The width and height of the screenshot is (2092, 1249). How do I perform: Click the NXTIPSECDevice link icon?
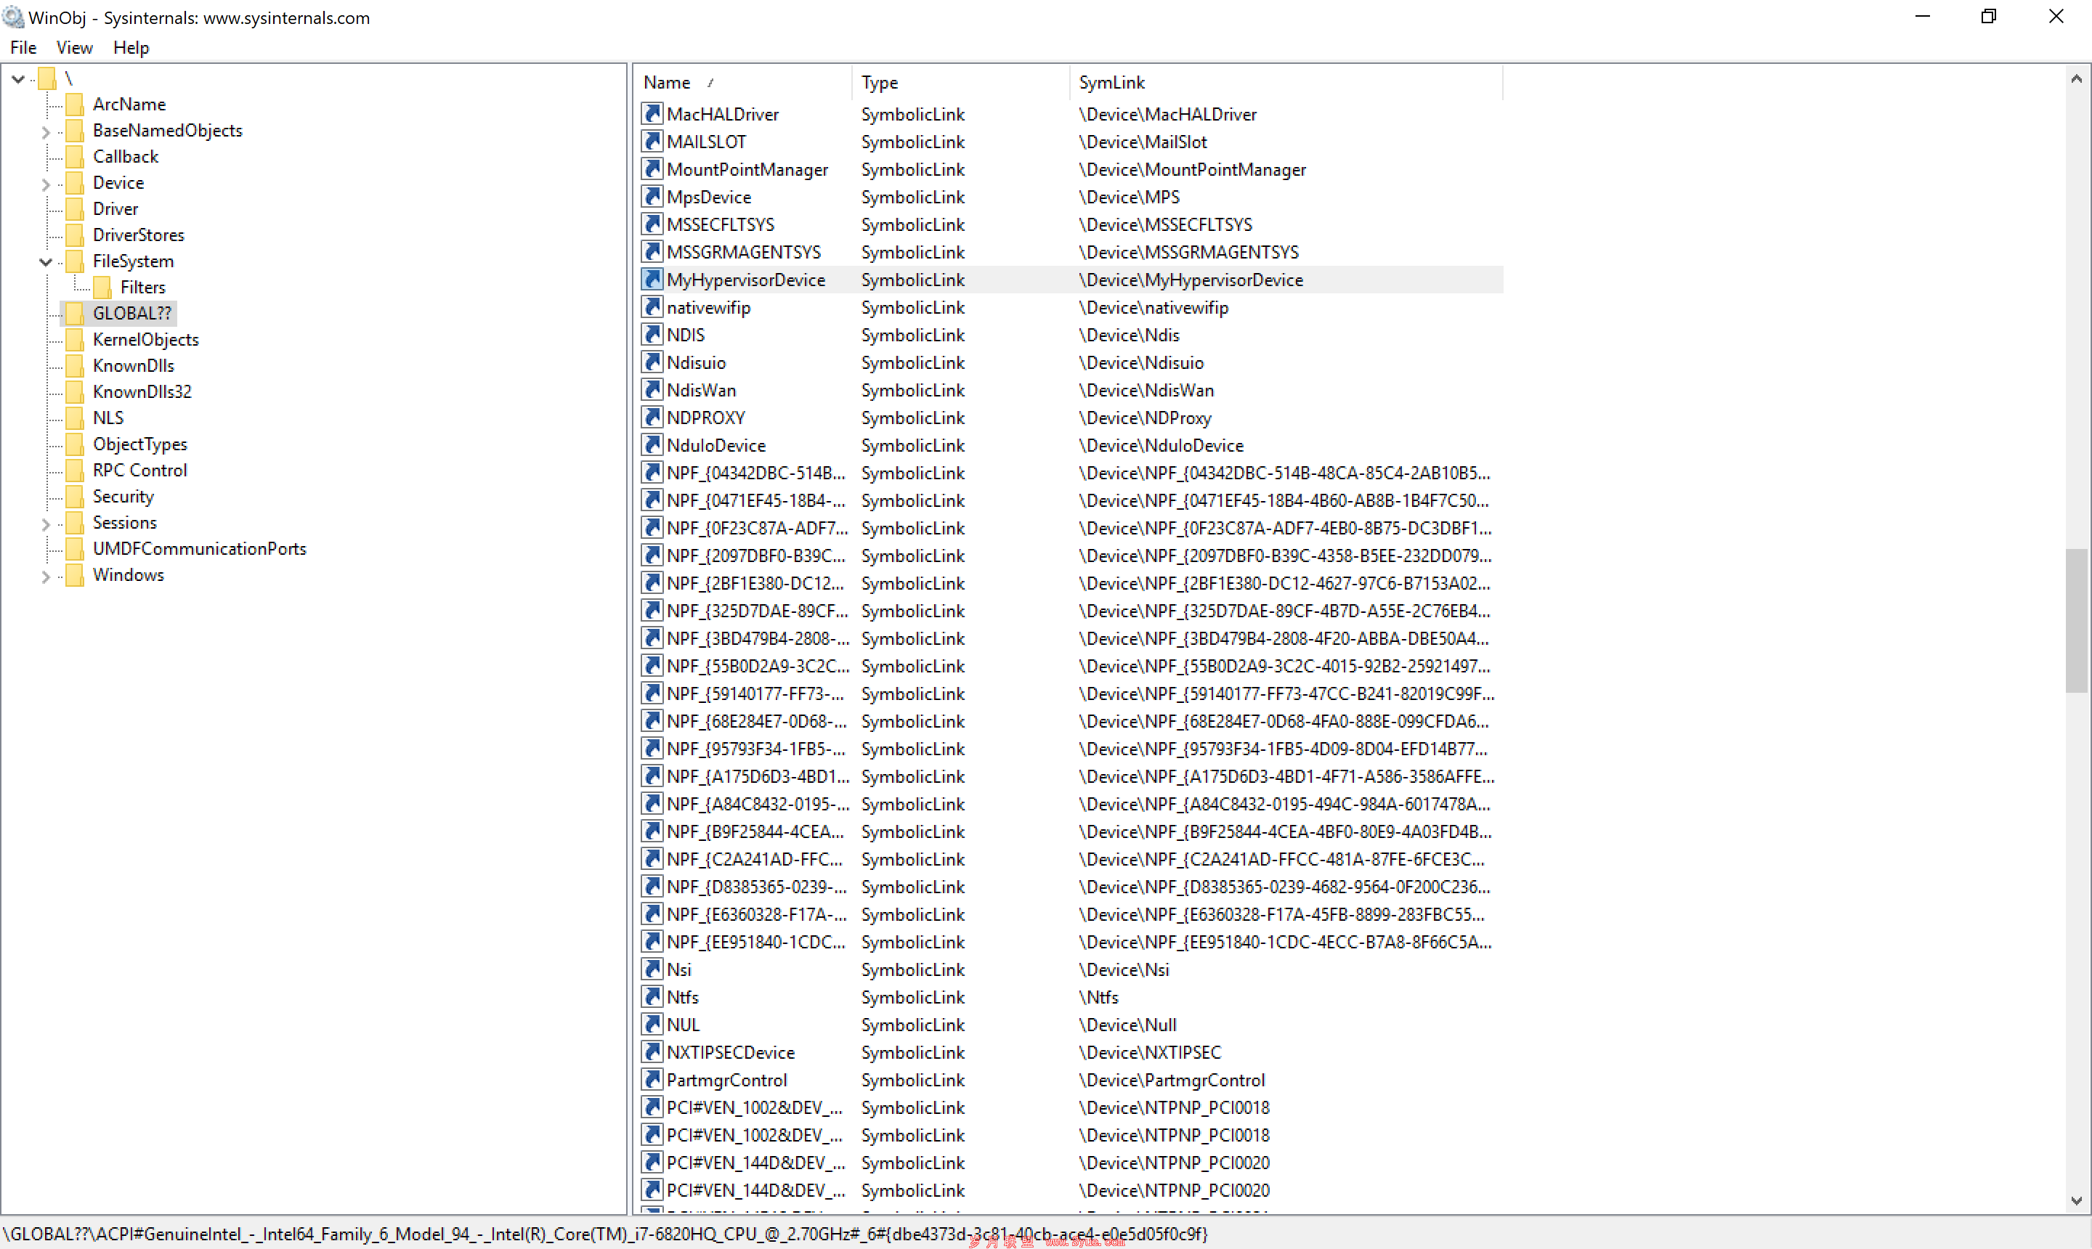(652, 1052)
